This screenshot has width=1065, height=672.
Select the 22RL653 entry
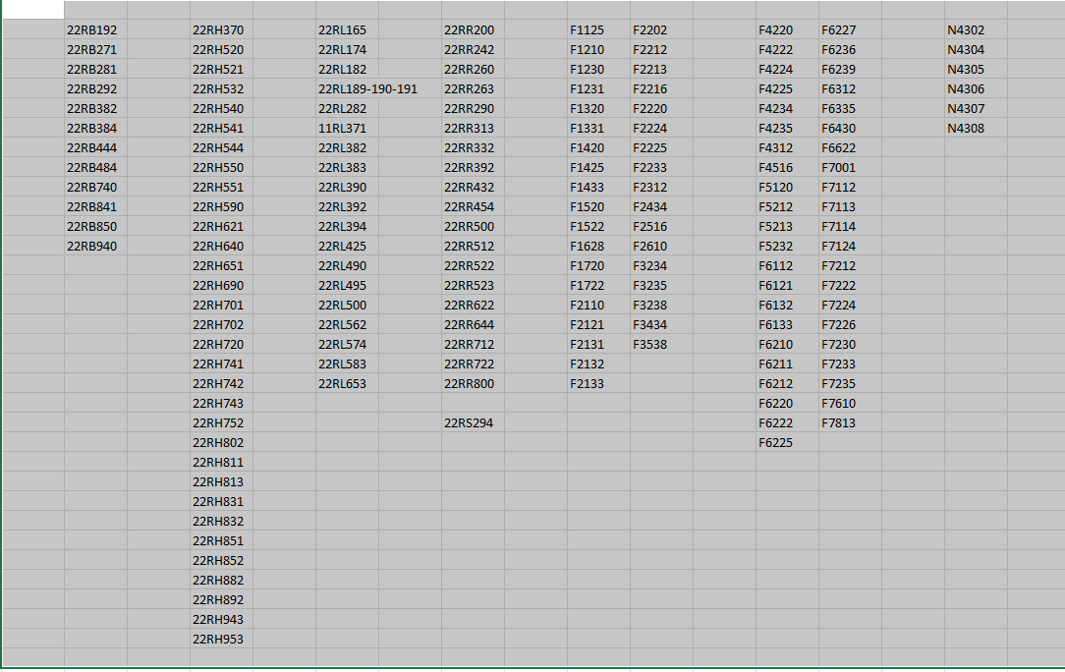coord(342,384)
